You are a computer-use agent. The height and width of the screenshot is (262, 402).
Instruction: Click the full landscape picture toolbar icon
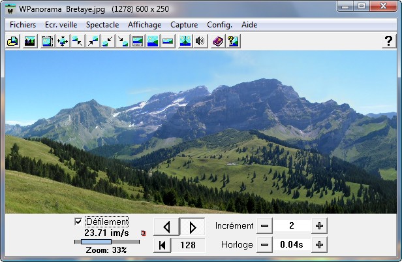tap(153, 41)
